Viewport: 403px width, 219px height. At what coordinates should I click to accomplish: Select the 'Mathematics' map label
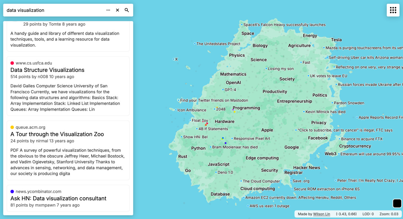[233, 74]
